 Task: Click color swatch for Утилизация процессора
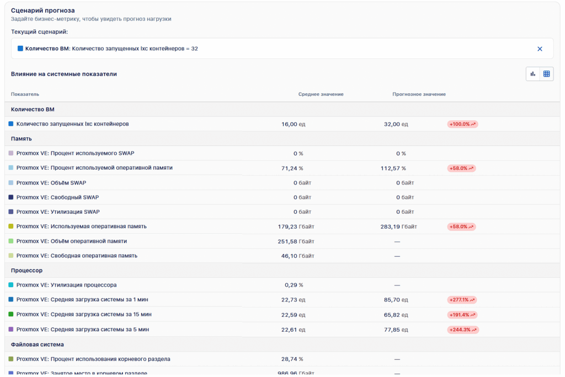[x=11, y=285]
